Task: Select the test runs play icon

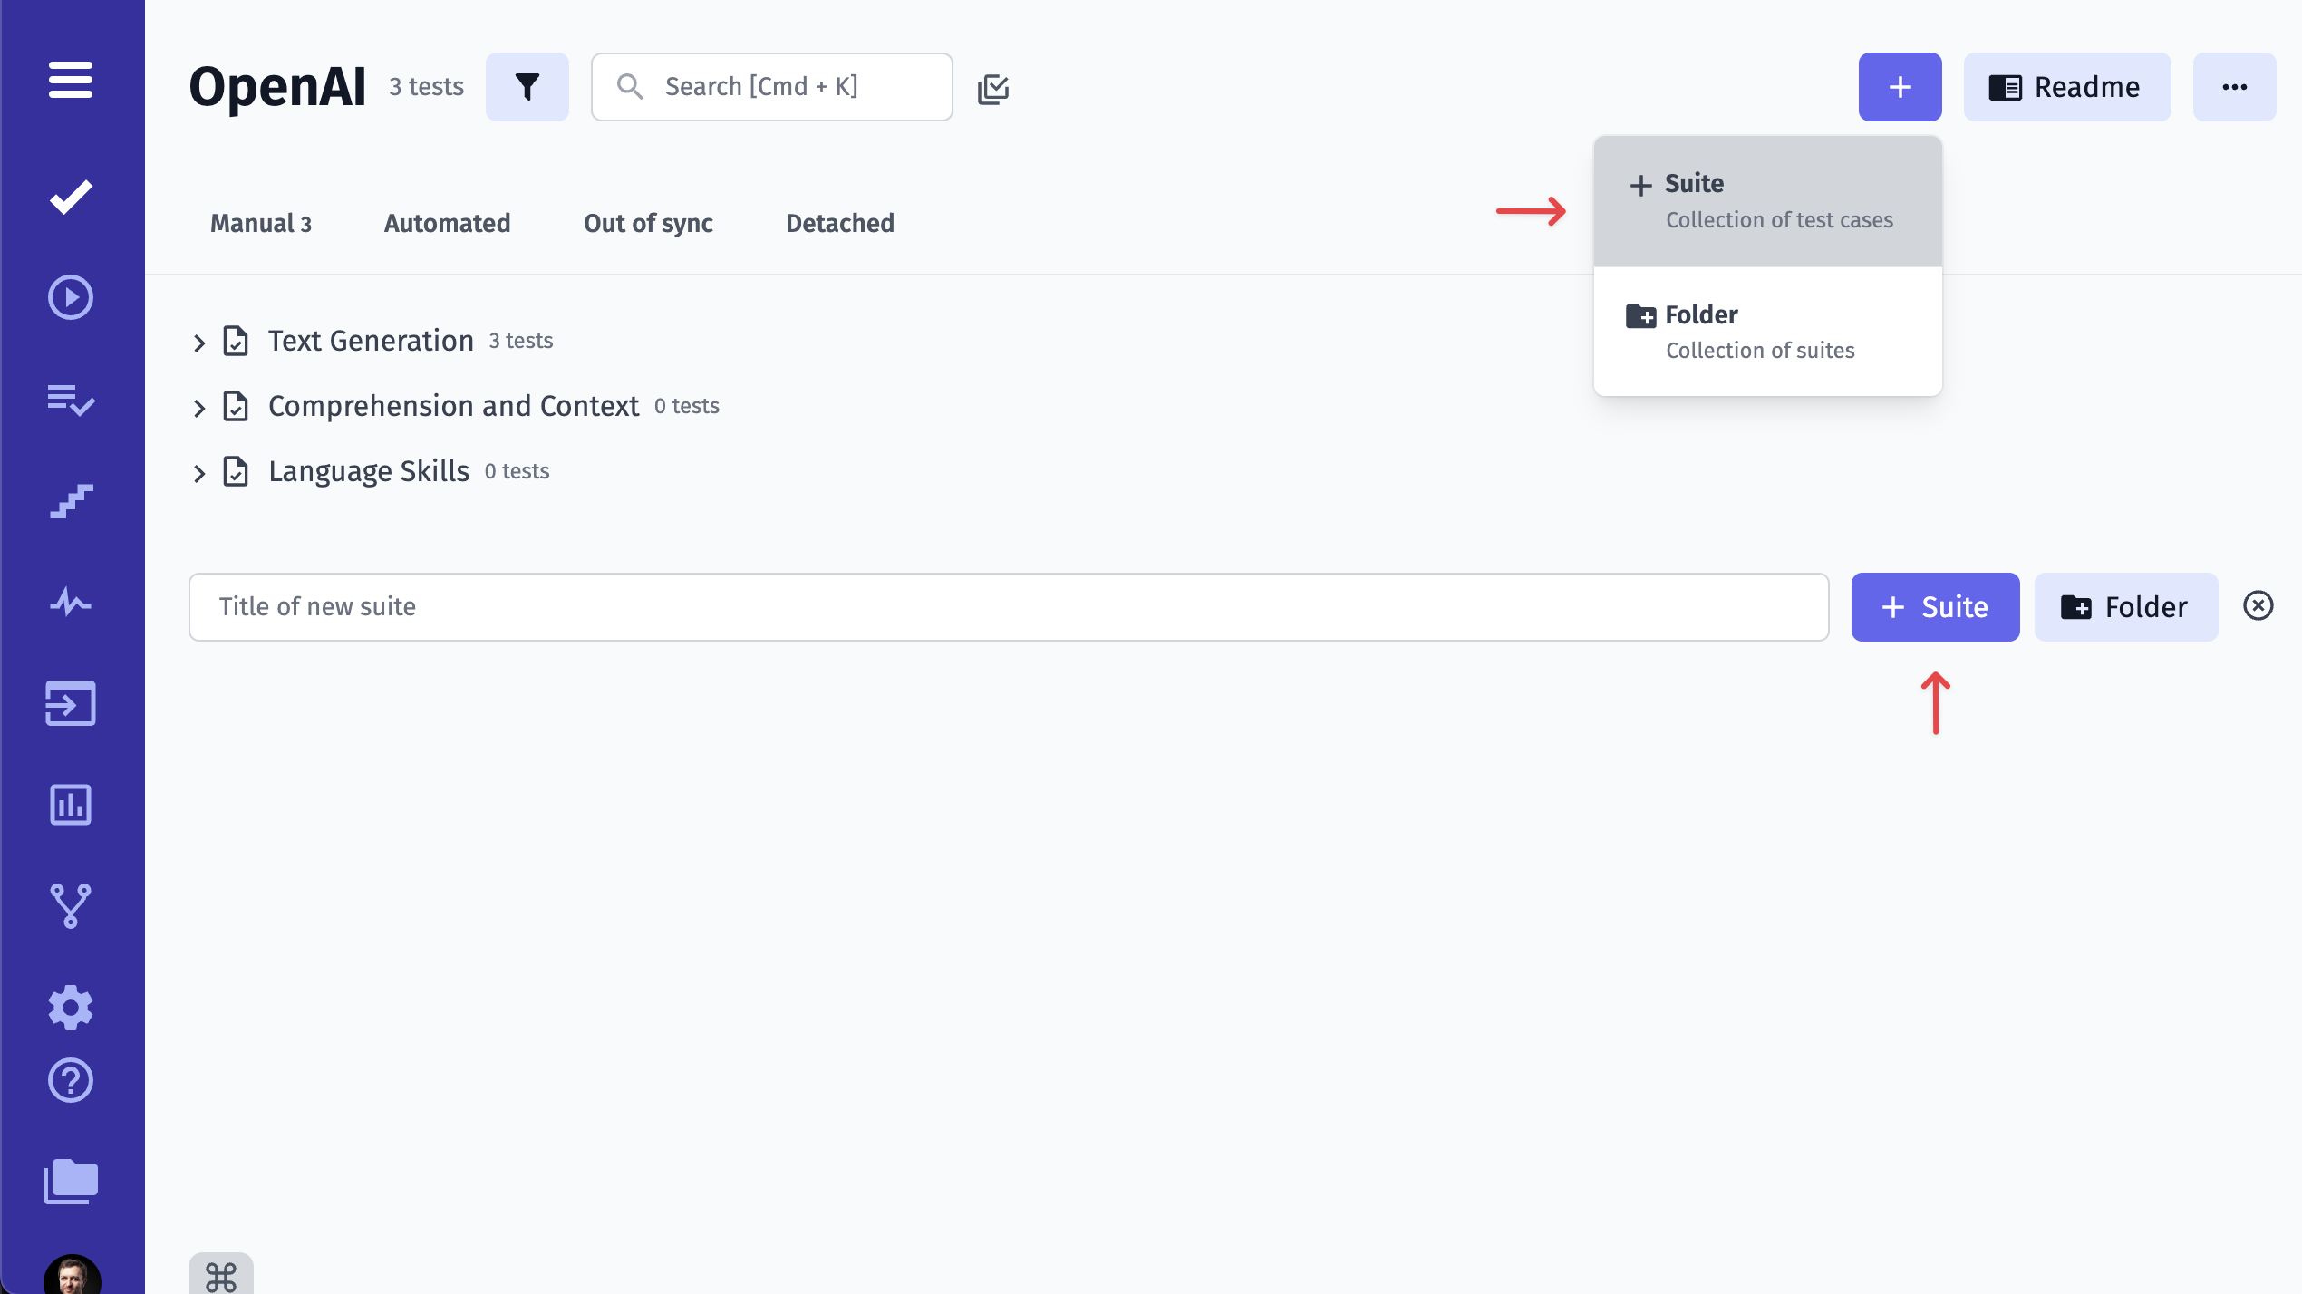Action: pos(70,296)
